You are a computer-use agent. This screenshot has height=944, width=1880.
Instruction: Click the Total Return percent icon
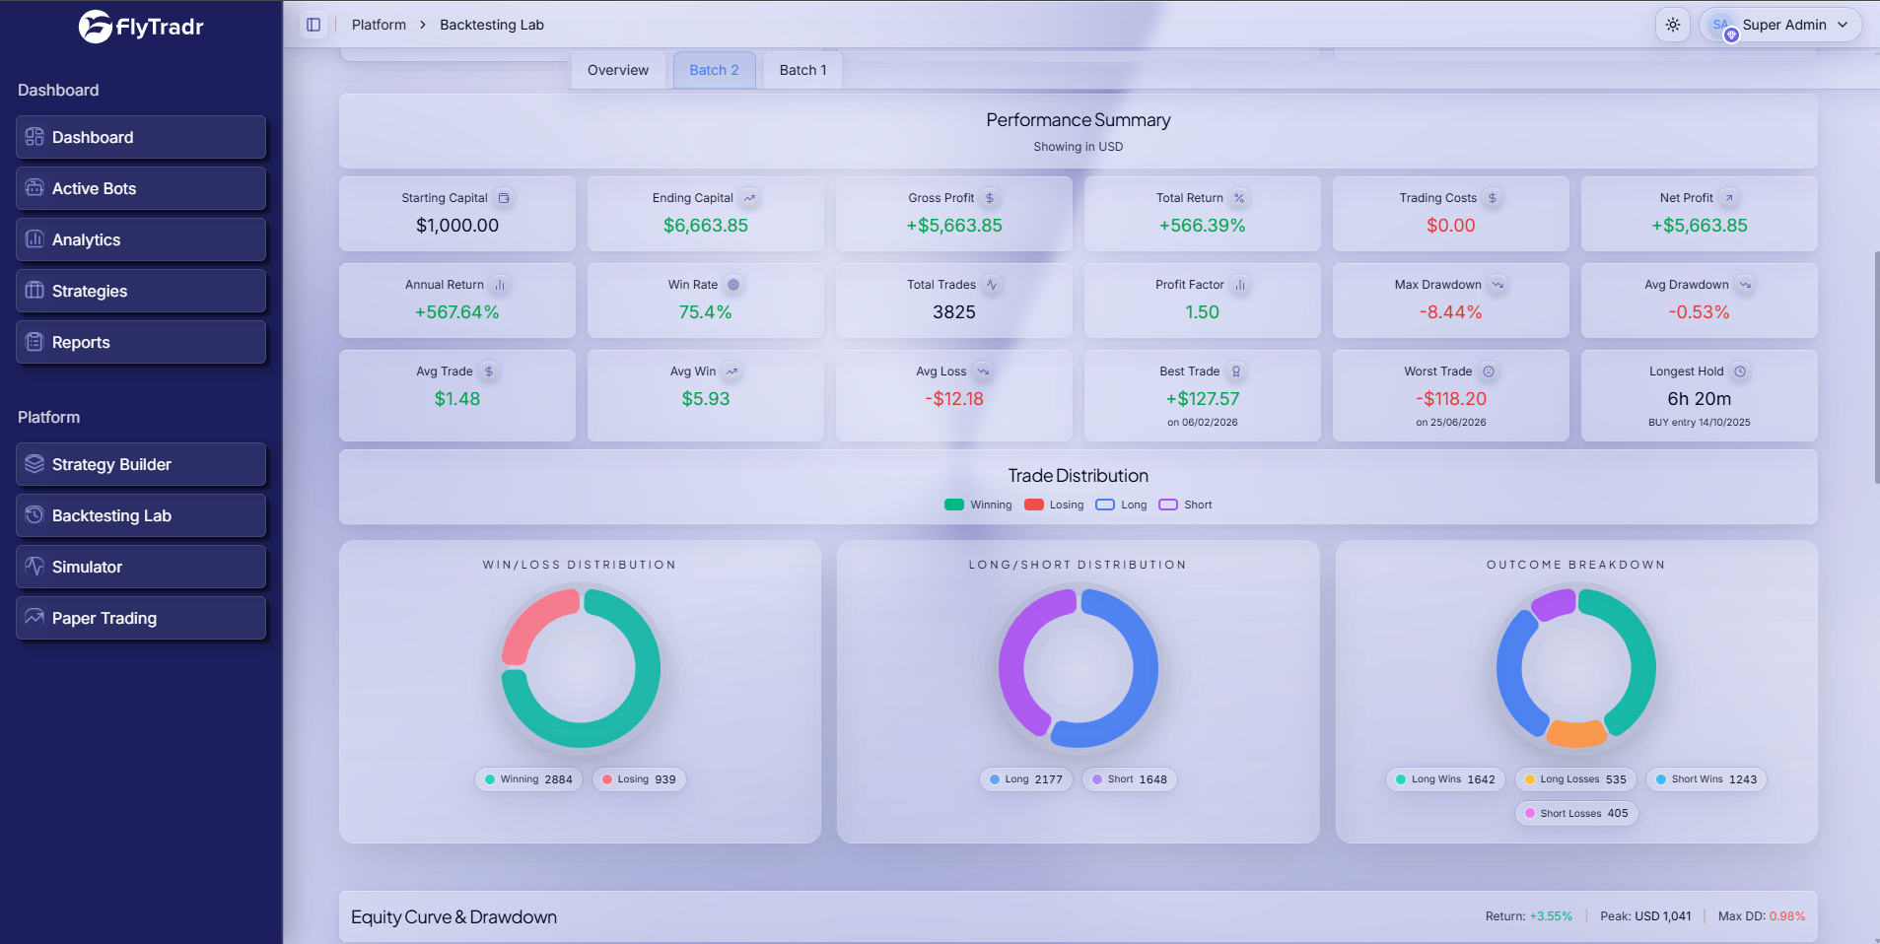coord(1239,198)
